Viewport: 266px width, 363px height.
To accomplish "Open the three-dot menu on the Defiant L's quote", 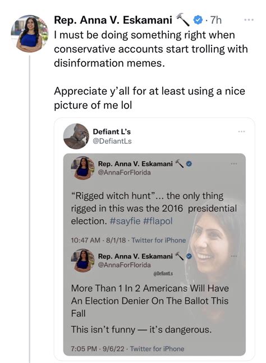I will 241,131.
